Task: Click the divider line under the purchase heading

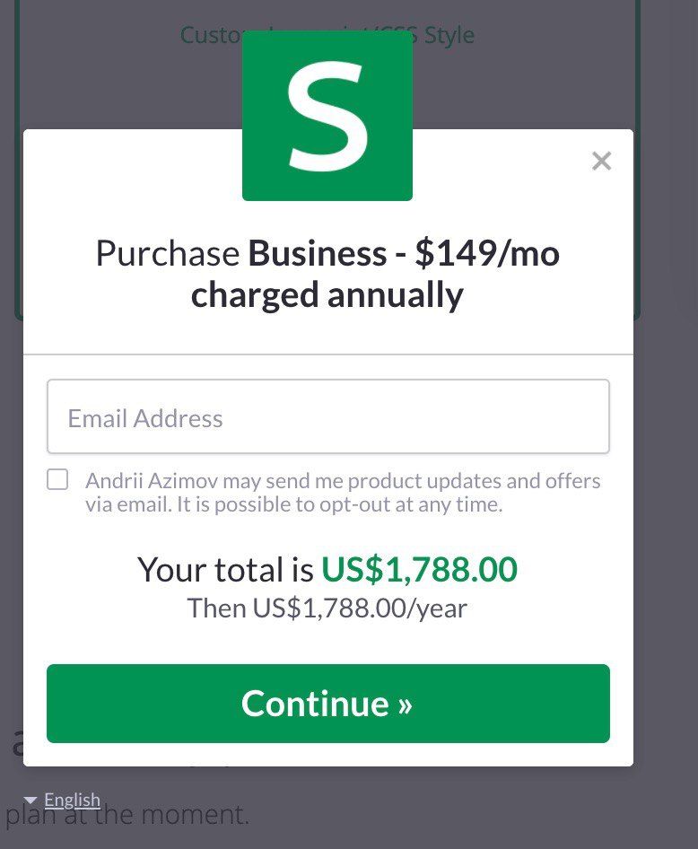Action: pos(327,354)
